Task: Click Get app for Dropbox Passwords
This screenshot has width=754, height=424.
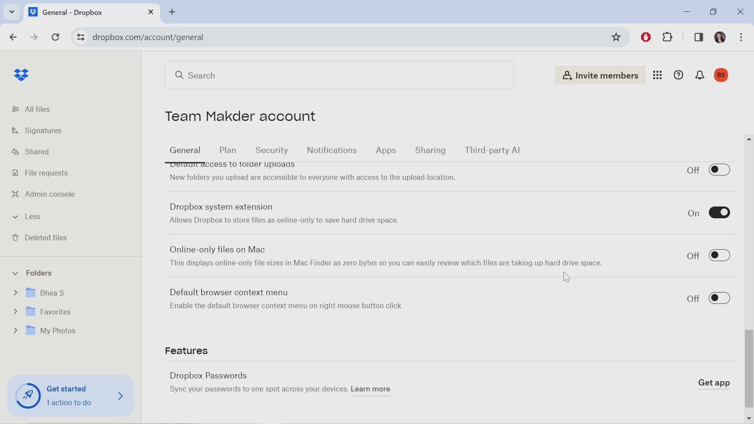Action: 714,382
